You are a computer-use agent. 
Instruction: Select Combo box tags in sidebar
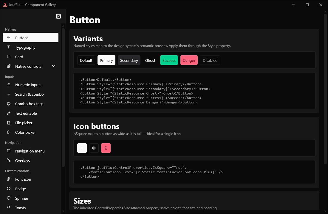pos(30,104)
